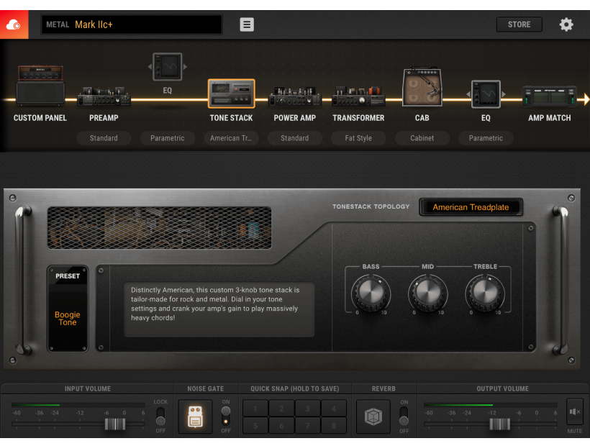Open the Amp Match module
Image resolution: width=590 pixels, height=446 pixels.
pos(550,97)
